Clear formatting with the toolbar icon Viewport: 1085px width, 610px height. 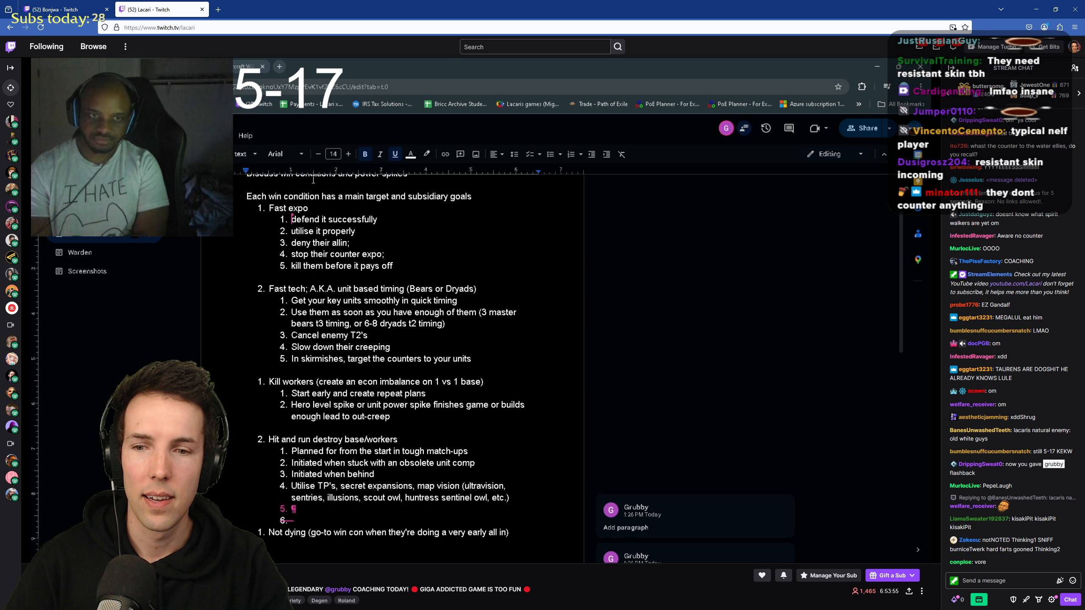[x=622, y=154]
